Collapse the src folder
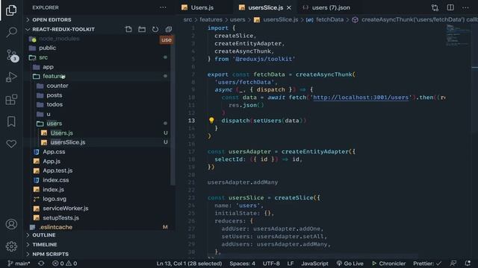Screen dimensions: 478x268 (x=43, y=57)
